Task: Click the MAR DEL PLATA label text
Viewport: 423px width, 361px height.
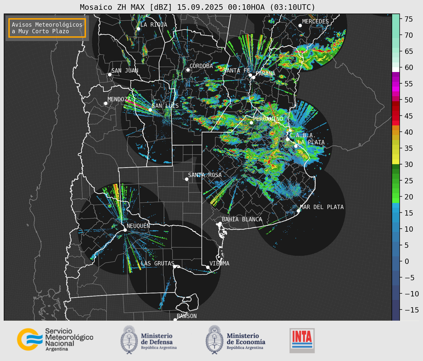Action: click(322, 207)
